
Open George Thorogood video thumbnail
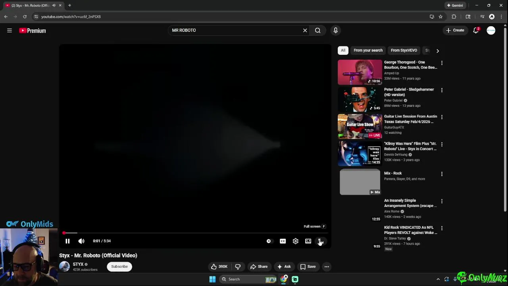[360, 72]
